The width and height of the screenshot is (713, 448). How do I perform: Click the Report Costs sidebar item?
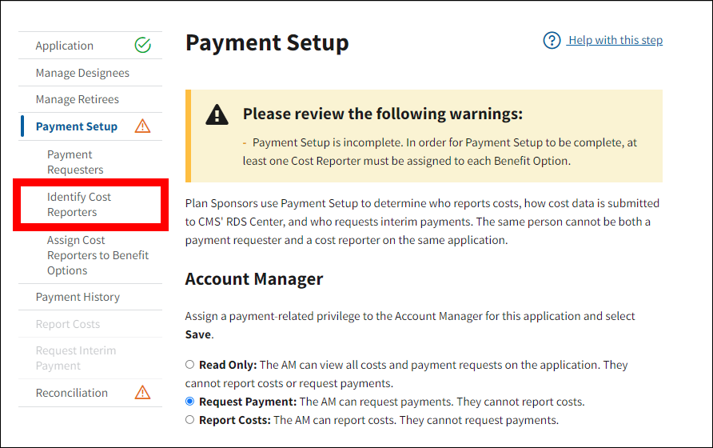(68, 324)
